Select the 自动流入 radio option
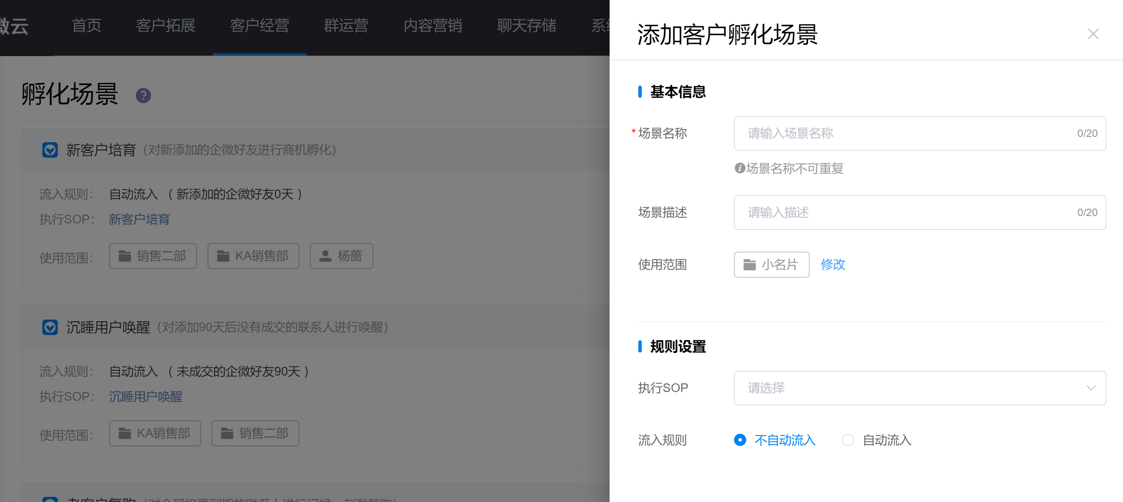 pyautogui.click(x=848, y=440)
